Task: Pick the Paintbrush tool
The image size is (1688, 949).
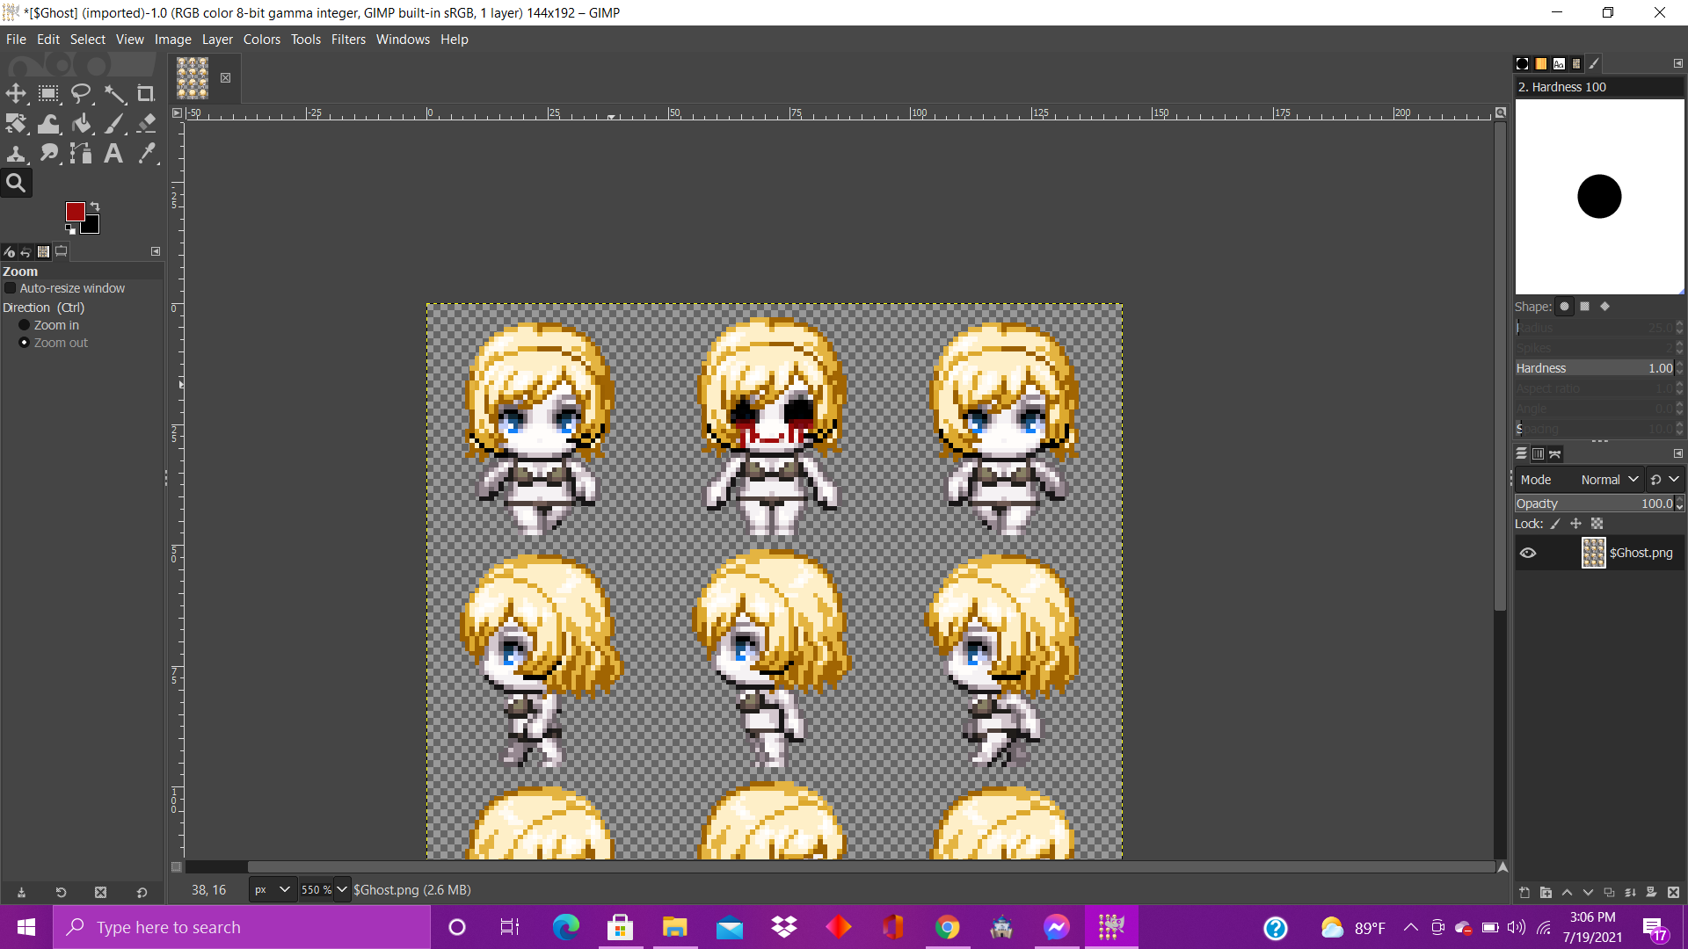Action: 113,124
